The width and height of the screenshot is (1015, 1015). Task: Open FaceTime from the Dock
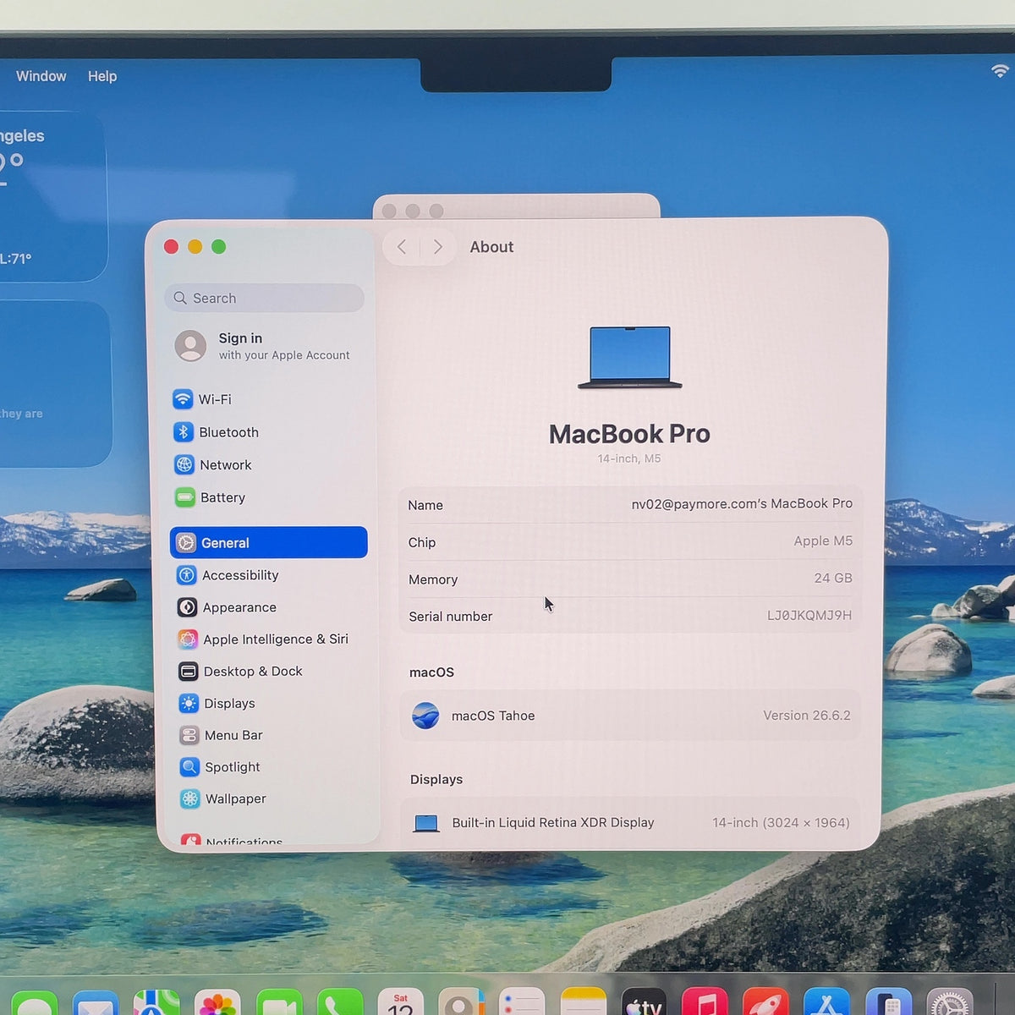(x=279, y=1002)
